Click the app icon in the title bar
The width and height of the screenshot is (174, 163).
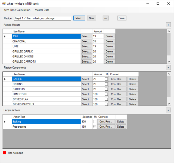pyautogui.click(x=4, y=4)
